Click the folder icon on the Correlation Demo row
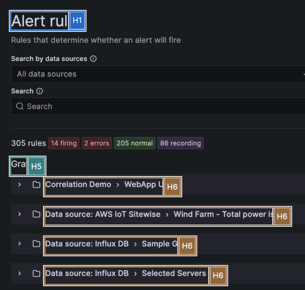Screen dimensions: 305x290 36,185
